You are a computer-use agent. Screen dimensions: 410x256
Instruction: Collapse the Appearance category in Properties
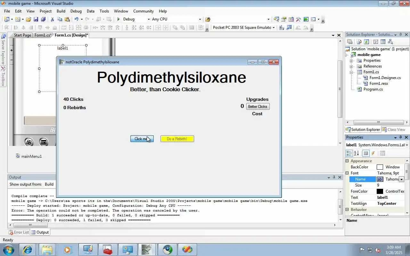pos(347,161)
